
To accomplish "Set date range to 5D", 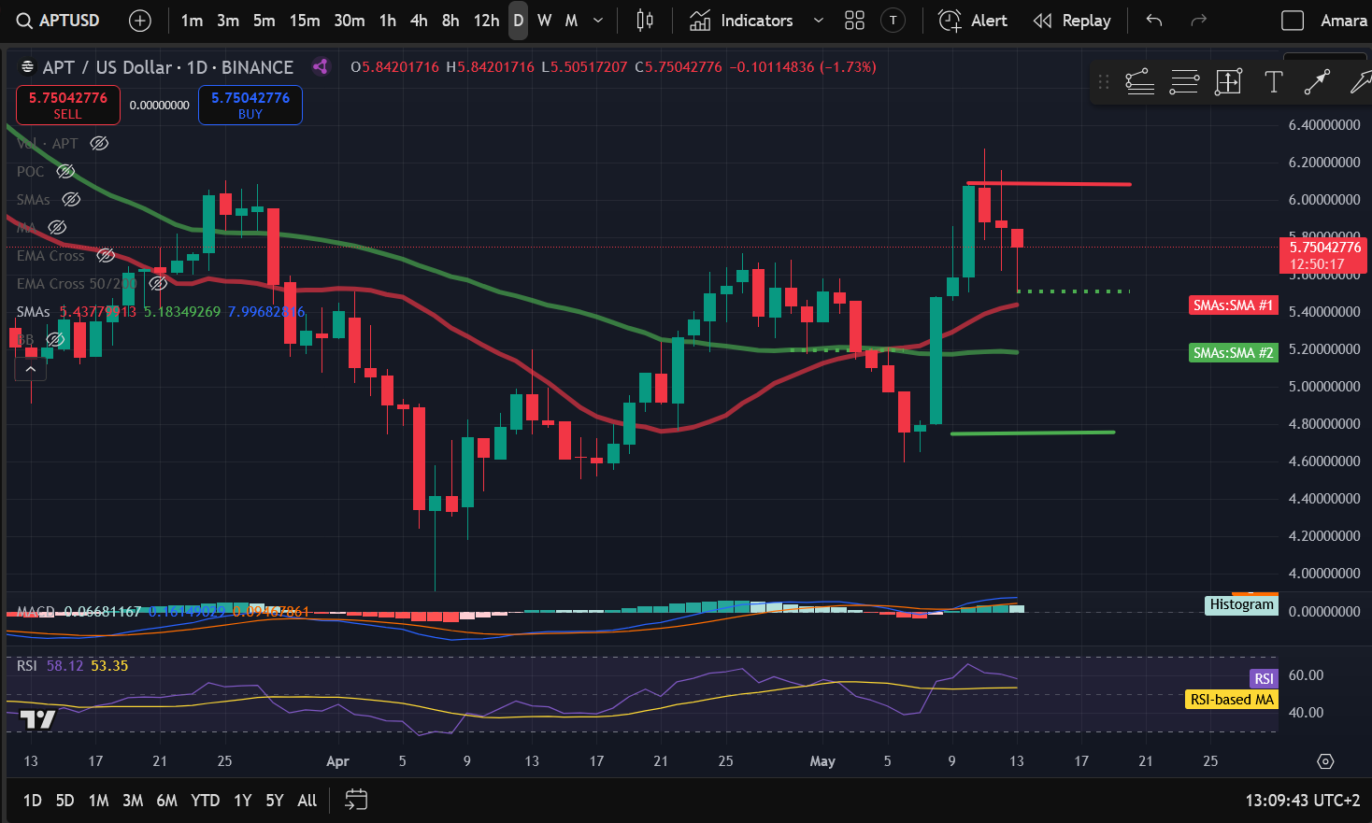I will pyautogui.click(x=64, y=801).
